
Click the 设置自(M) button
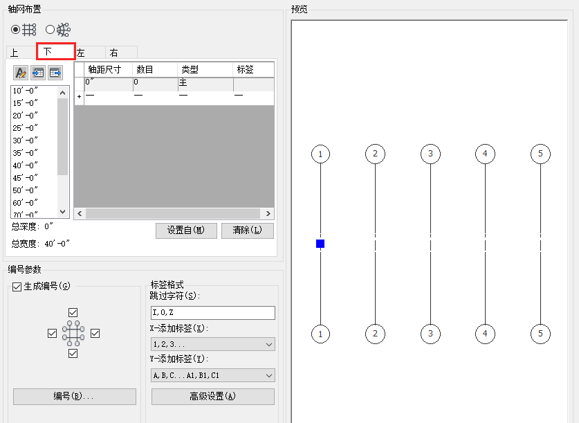pyautogui.click(x=186, y=231)
